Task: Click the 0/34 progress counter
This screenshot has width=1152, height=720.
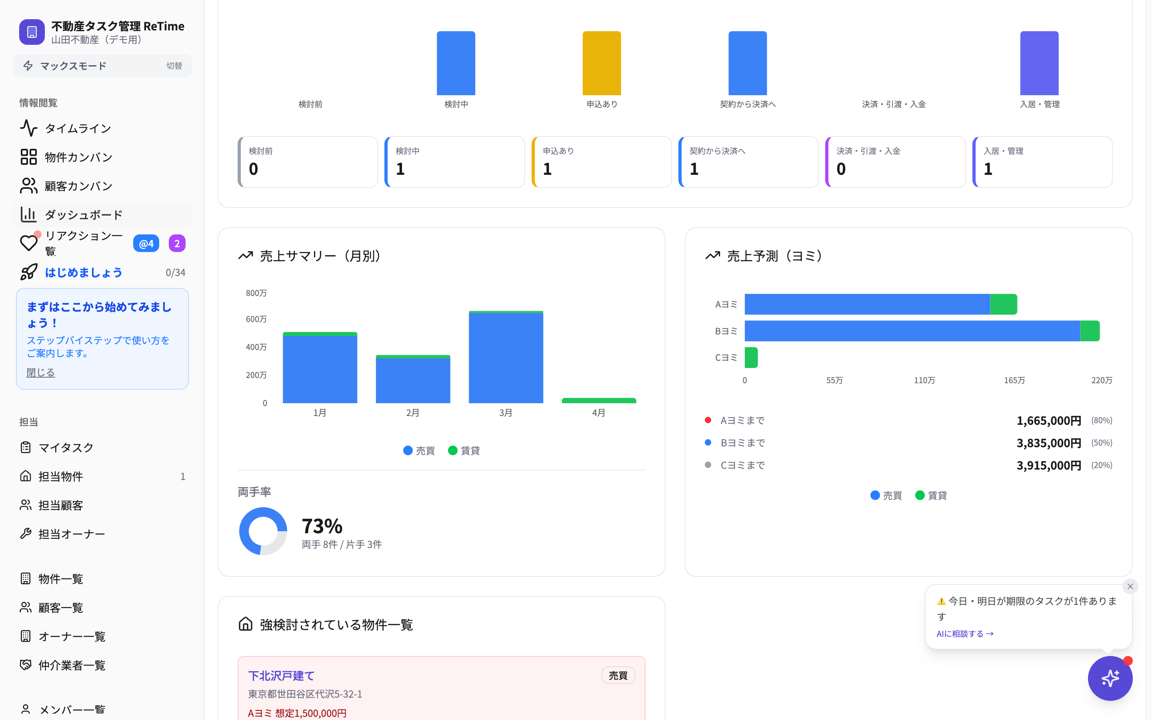Action: pos(175,272)
